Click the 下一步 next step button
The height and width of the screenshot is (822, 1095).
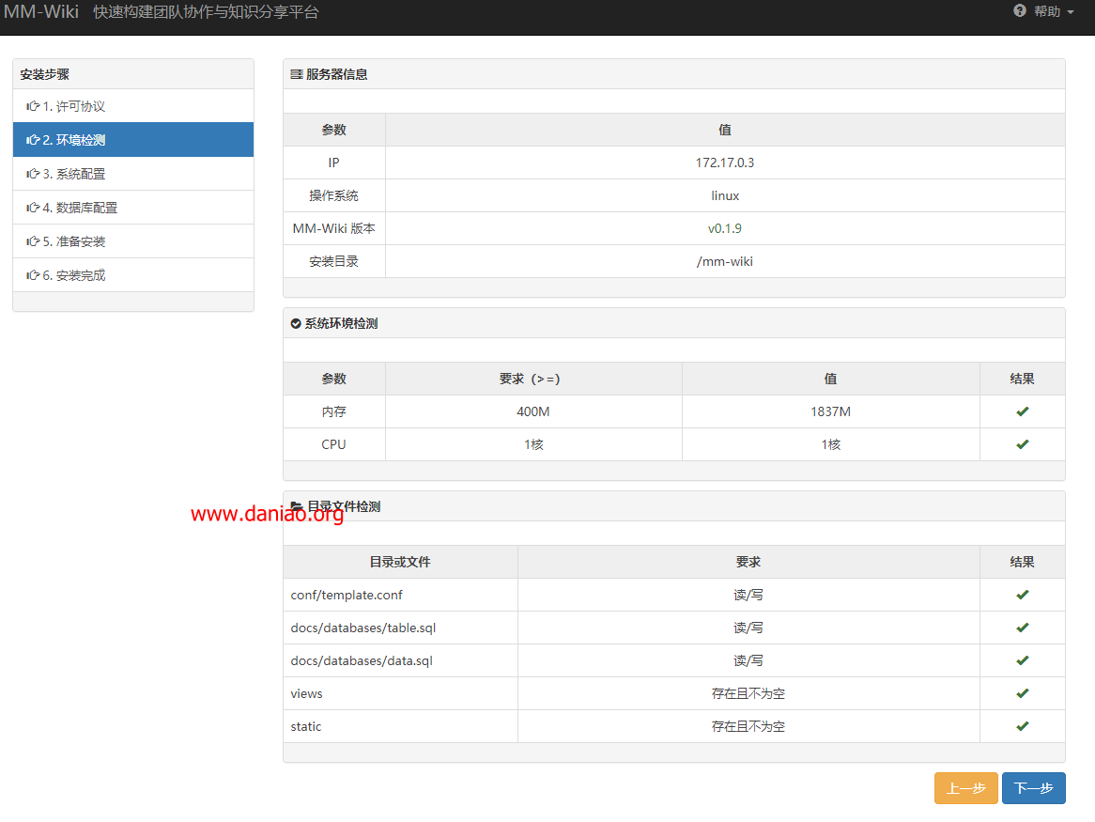(x=1034, y=788)
